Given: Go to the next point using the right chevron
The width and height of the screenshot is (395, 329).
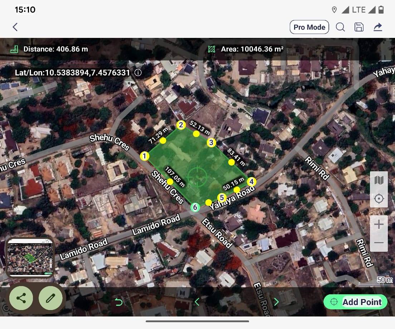Looking at the screenshot, I should coord(276,302).
